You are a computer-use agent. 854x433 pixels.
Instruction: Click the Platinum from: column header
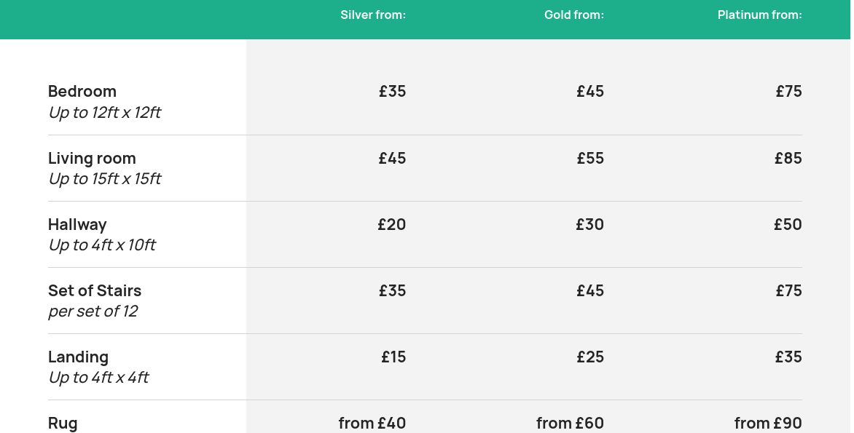point(760,15)
